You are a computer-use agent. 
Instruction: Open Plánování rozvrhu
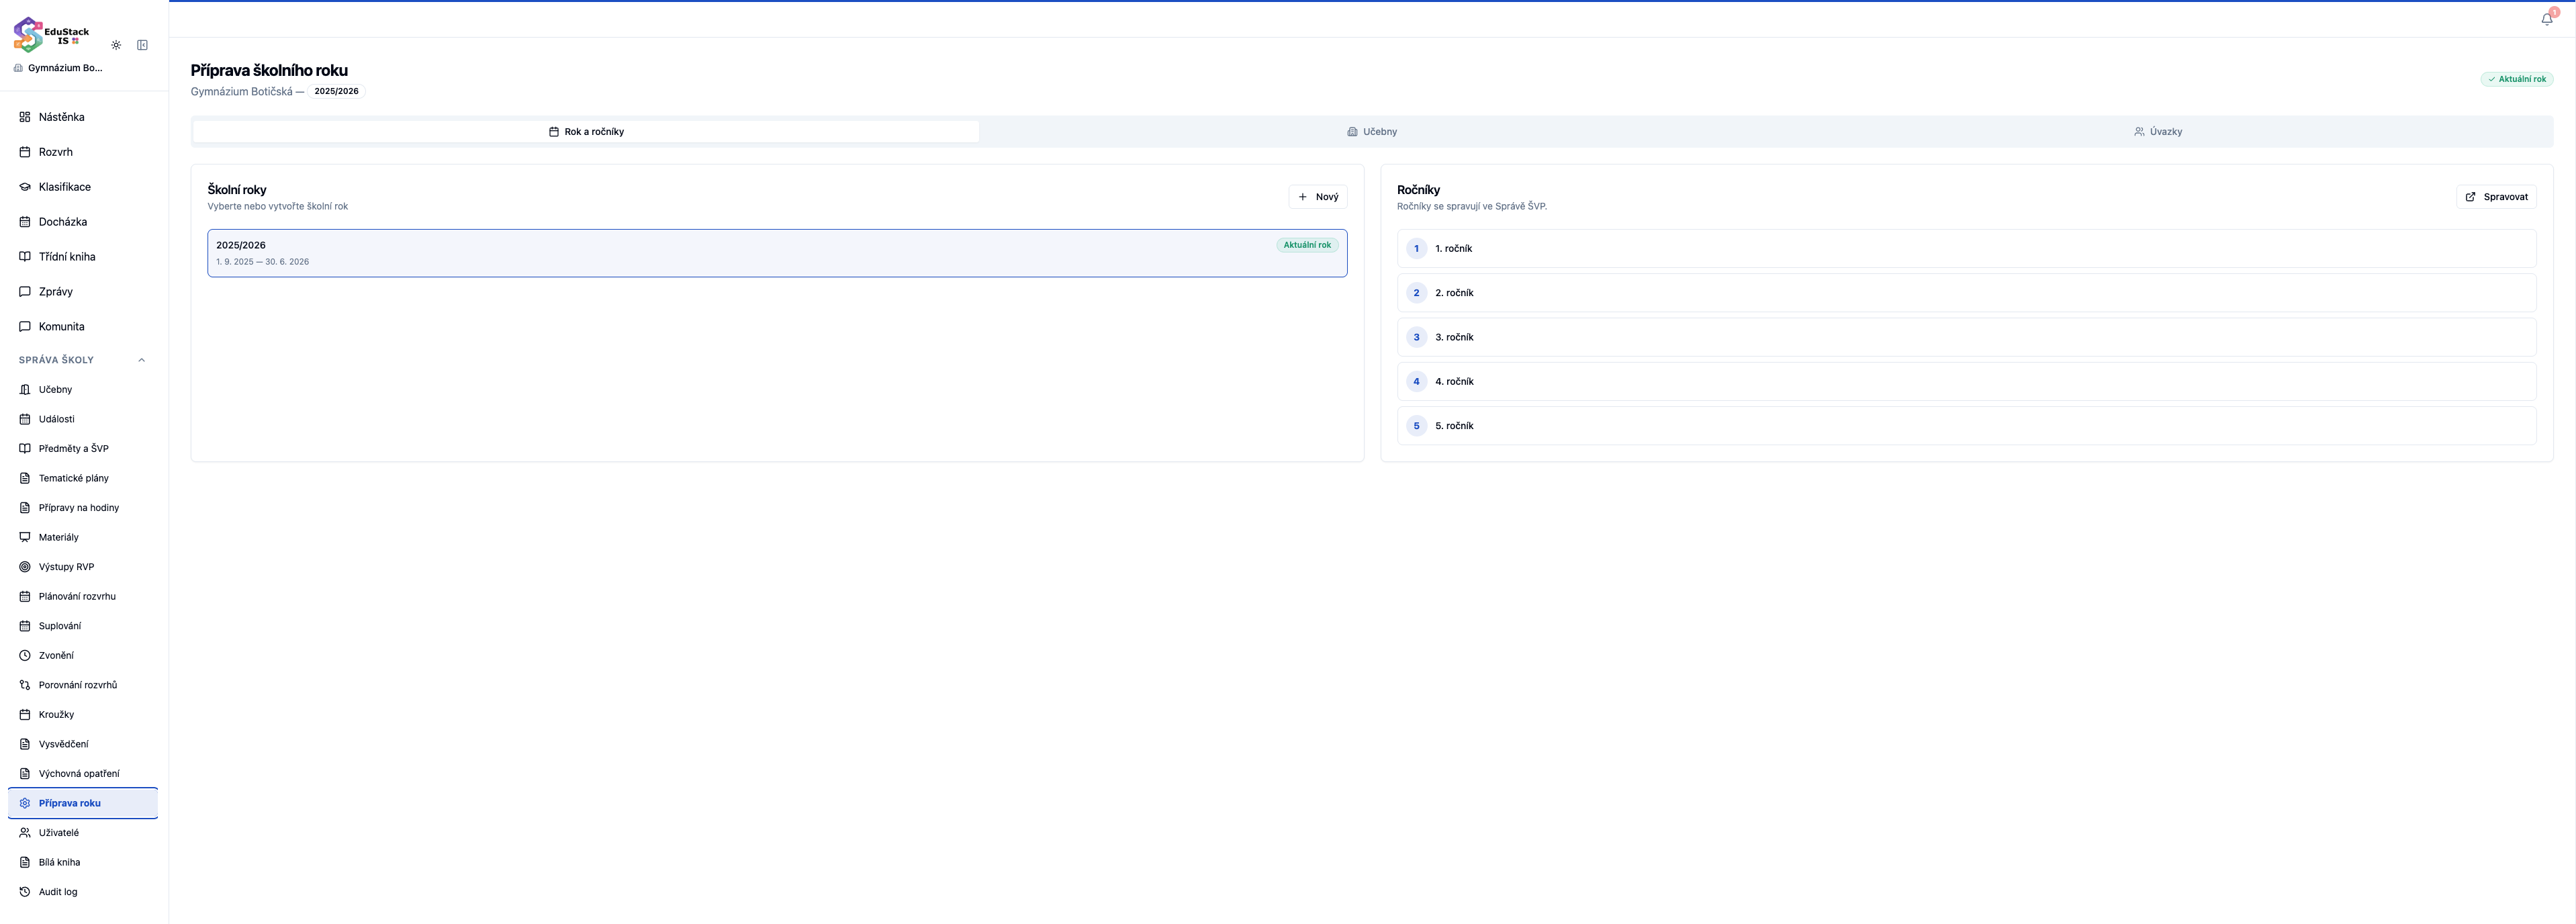click(x=83, y=596)
